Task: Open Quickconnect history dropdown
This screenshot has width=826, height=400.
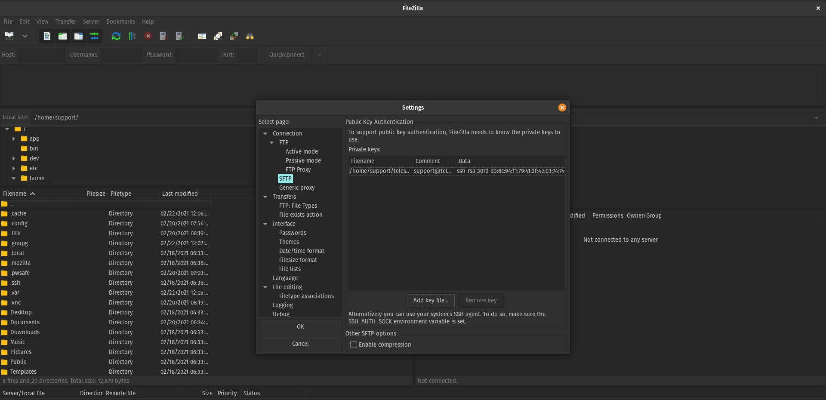Action: (320, 55)
